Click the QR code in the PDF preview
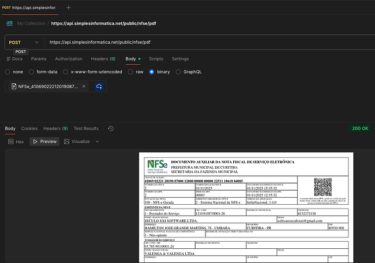The height and width of the screenshot is (263, 375). pos(322,187)
